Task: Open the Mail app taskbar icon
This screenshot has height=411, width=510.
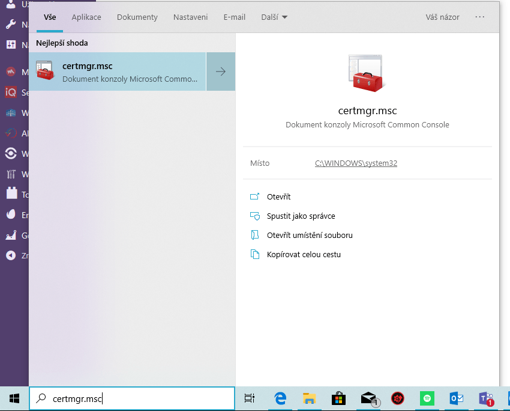Action: (370, 398)
